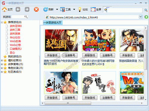
Task: Click 注册账号 under 剑侠 web banner
Action: [x=70, y=98]
